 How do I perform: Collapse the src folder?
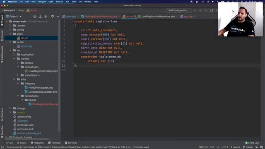[10, 50]
